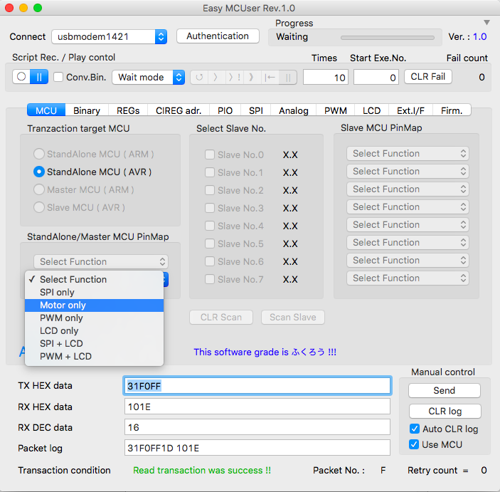Check the Slave No.5 checkbox
The height and width of the screenshot is (492, 500).
(210, 244)
